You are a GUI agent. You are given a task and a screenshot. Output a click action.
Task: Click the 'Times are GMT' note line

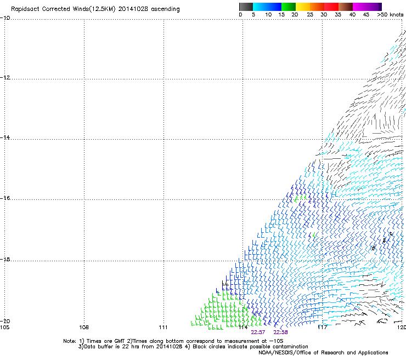pos(173,341)
